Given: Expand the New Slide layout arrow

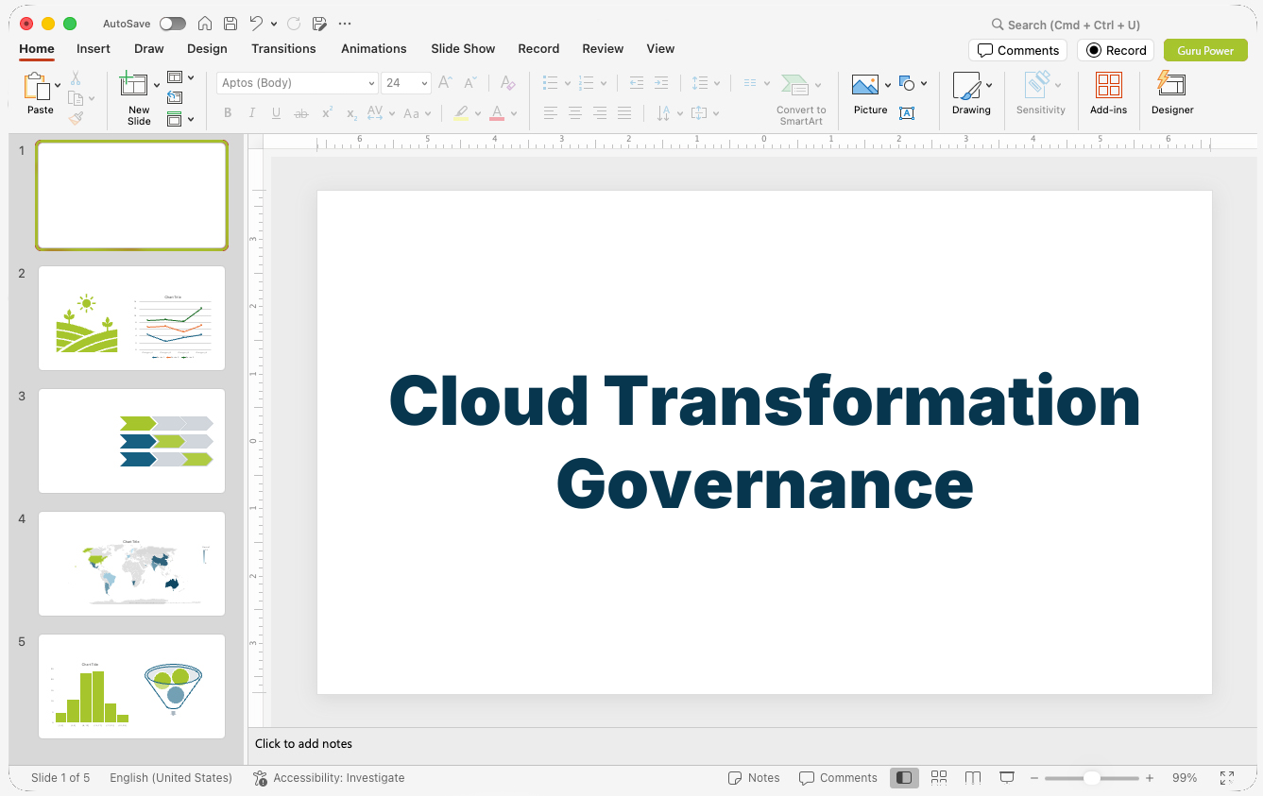Looking at the screenshot, I should [x=157, y=85].
